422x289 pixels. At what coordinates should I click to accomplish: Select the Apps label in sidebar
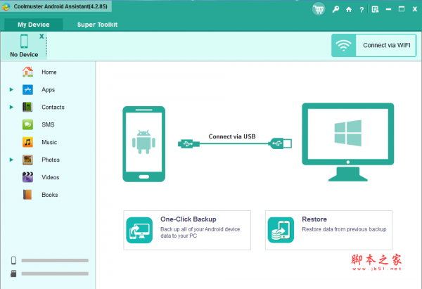(x=48, y=90)
